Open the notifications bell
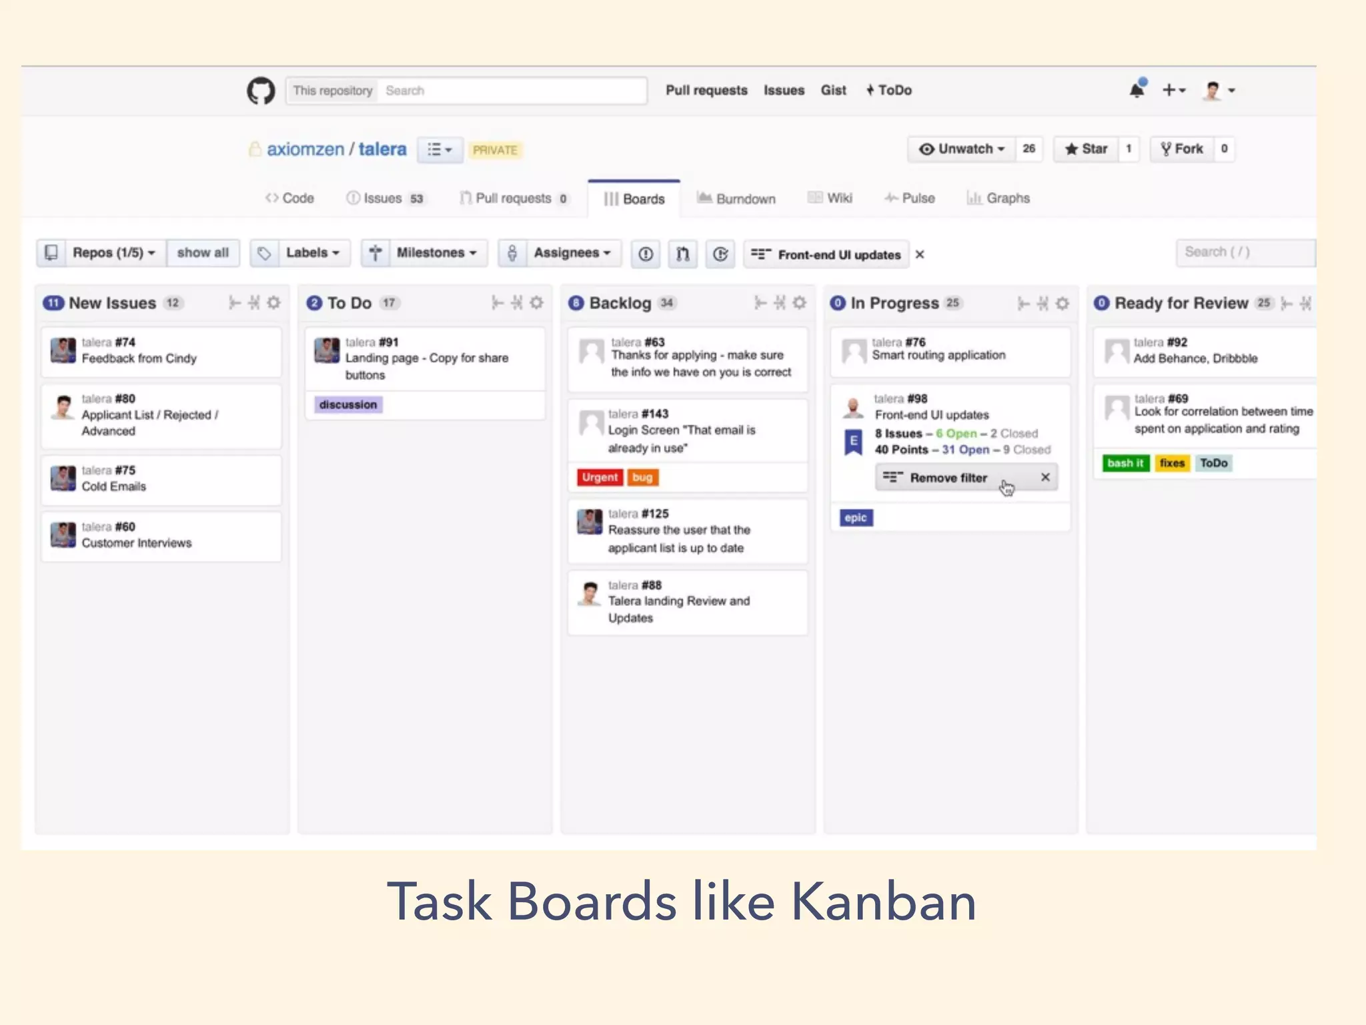The width and height of the screenshot is (1366, 1025). (x=1137, y=89)
